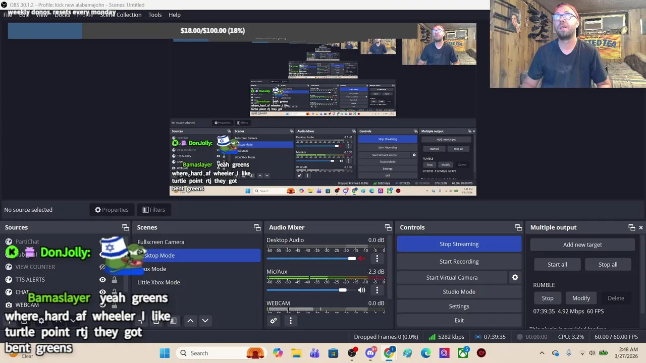Click Stop all outputs
646x363 pixels.
608,264
